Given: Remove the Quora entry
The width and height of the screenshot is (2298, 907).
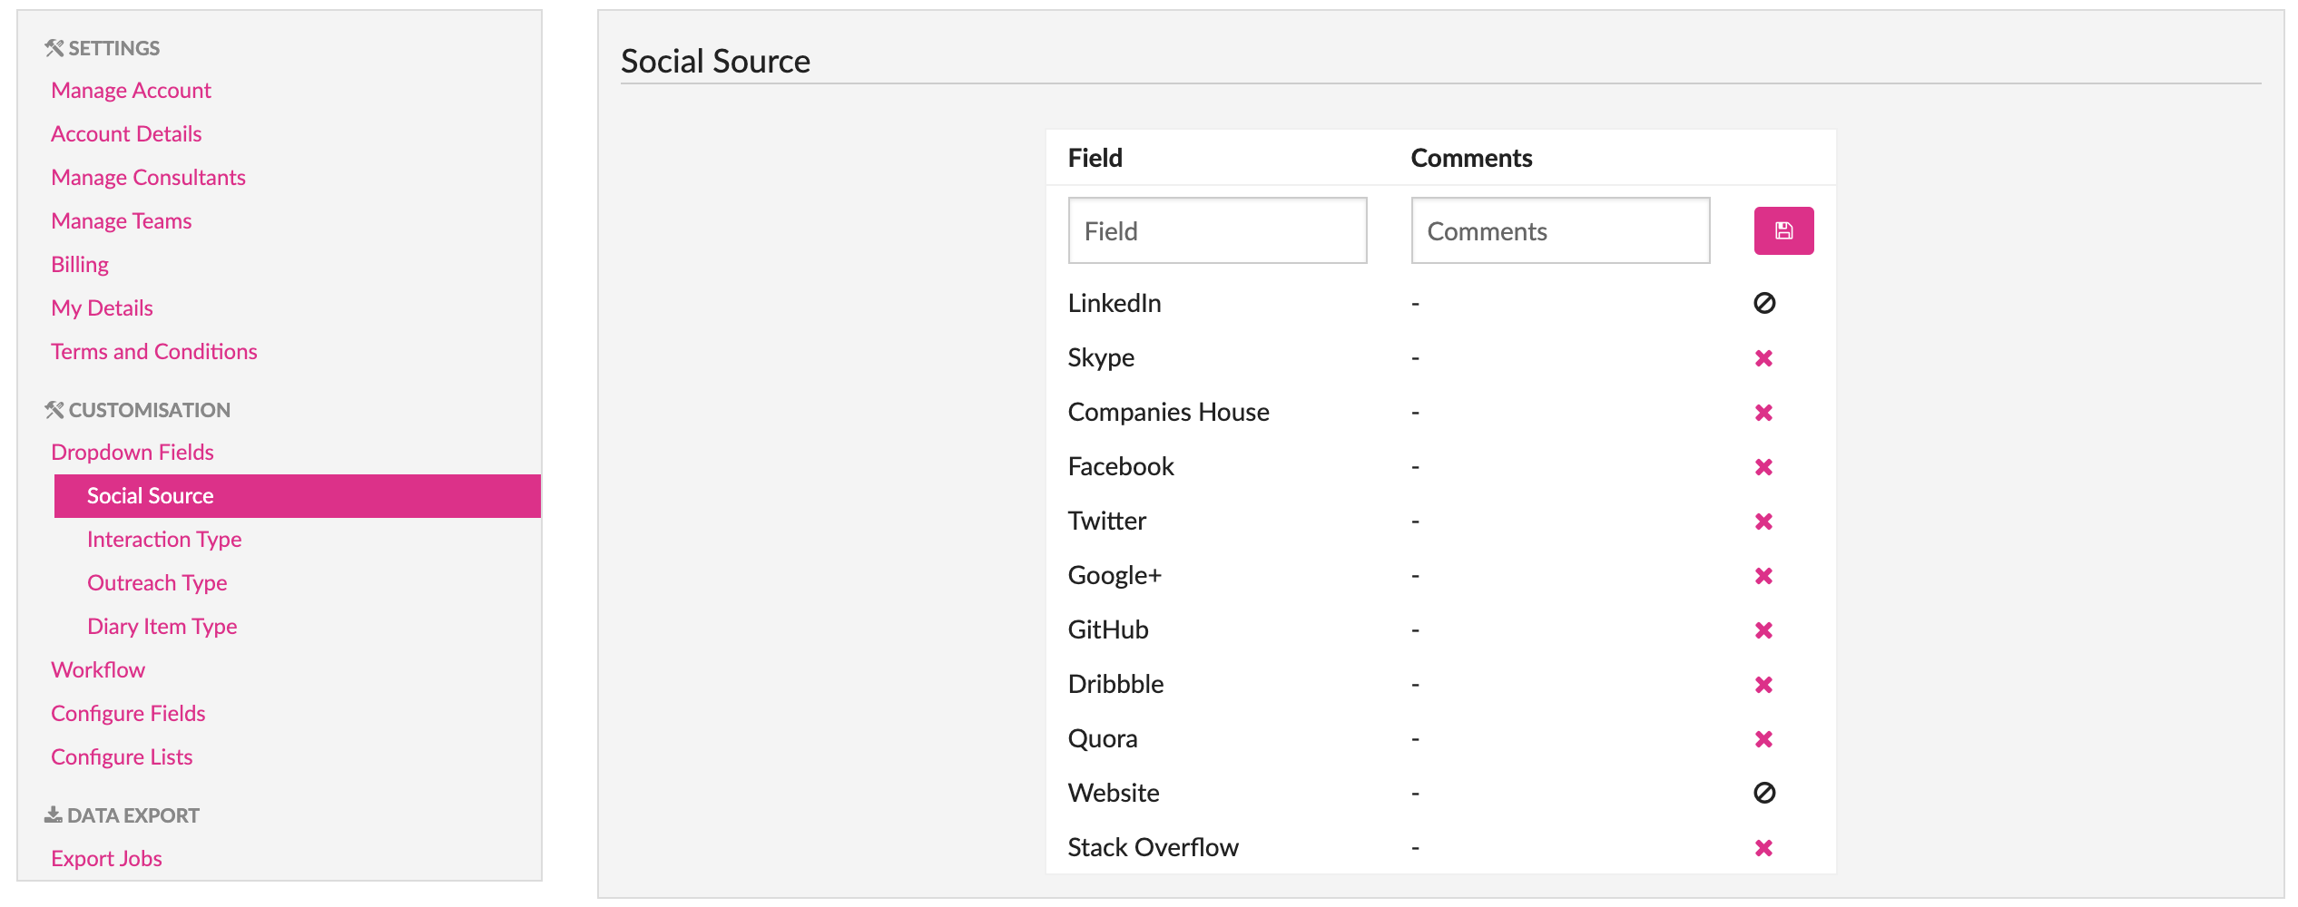Looking at the screenshot, I should coord(1763,739).
